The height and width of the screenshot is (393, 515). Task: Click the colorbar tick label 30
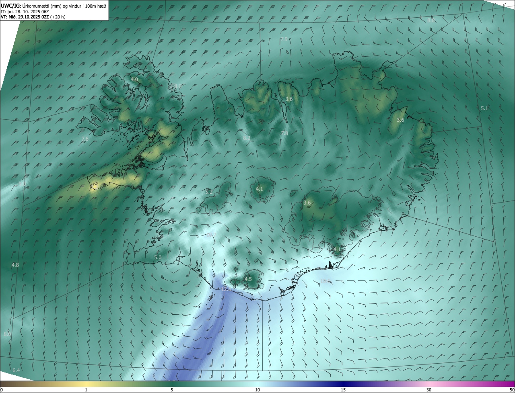[x=429, y=390]
